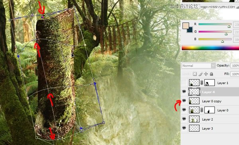The width and height of the screenshot is (239, 145).
Task: Click the lock transparent pixels icon
Action: pos(195,74)
